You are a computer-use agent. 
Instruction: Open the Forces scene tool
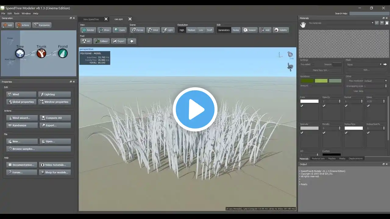point(137,30)
